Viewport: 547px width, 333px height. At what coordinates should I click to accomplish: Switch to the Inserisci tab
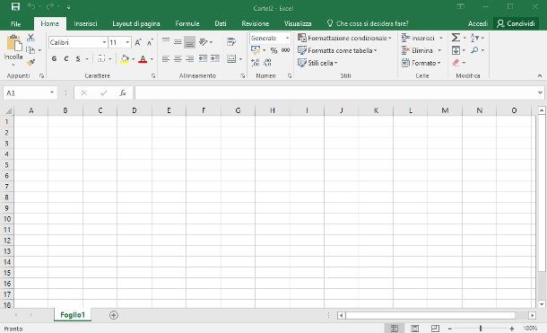pyautogui.click(x=85, y=23)
